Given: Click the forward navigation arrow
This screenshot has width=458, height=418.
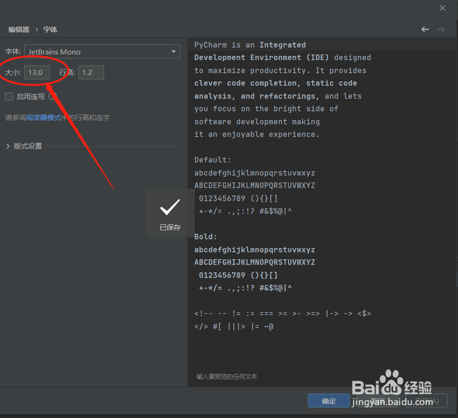Looking at the screenshot, I should (x=441, y=29).
